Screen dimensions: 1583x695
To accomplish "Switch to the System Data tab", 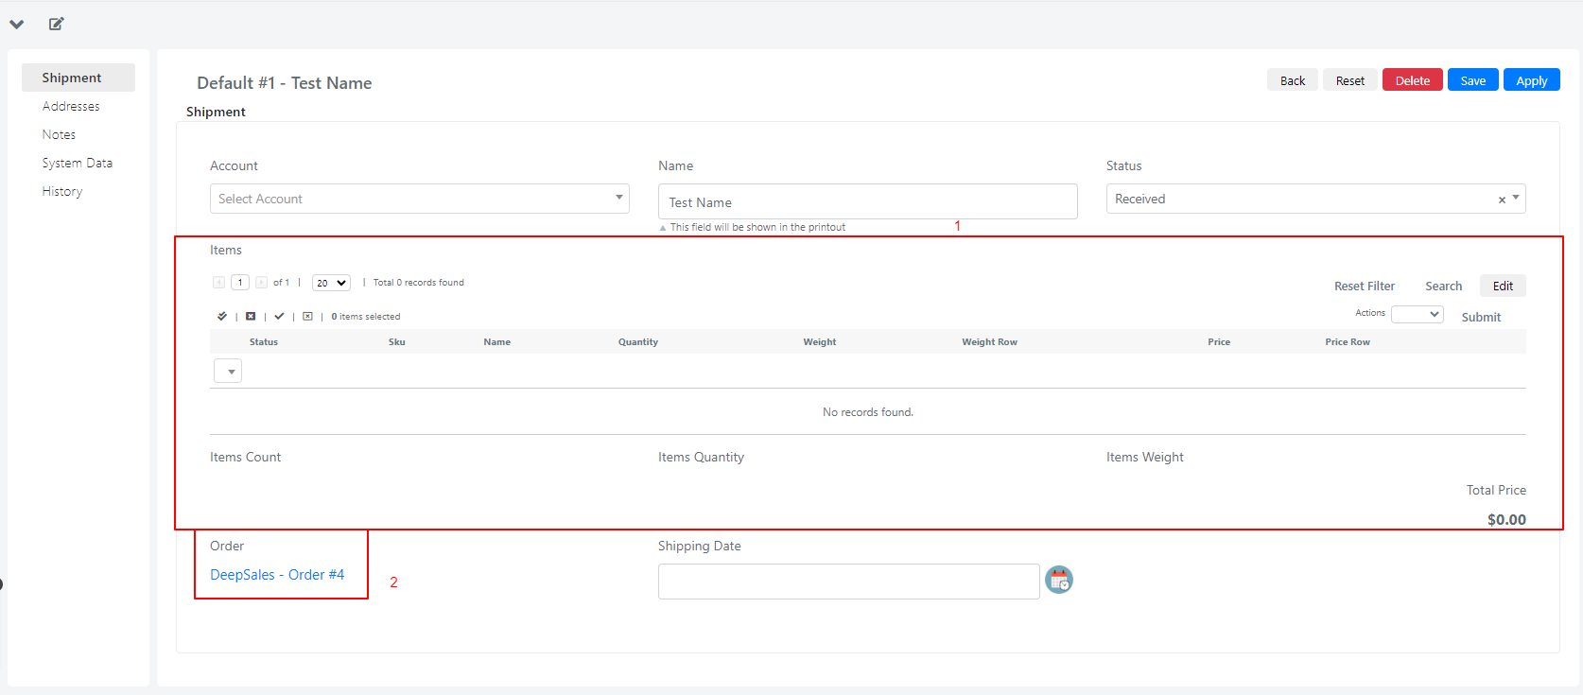I will (78, 163).
